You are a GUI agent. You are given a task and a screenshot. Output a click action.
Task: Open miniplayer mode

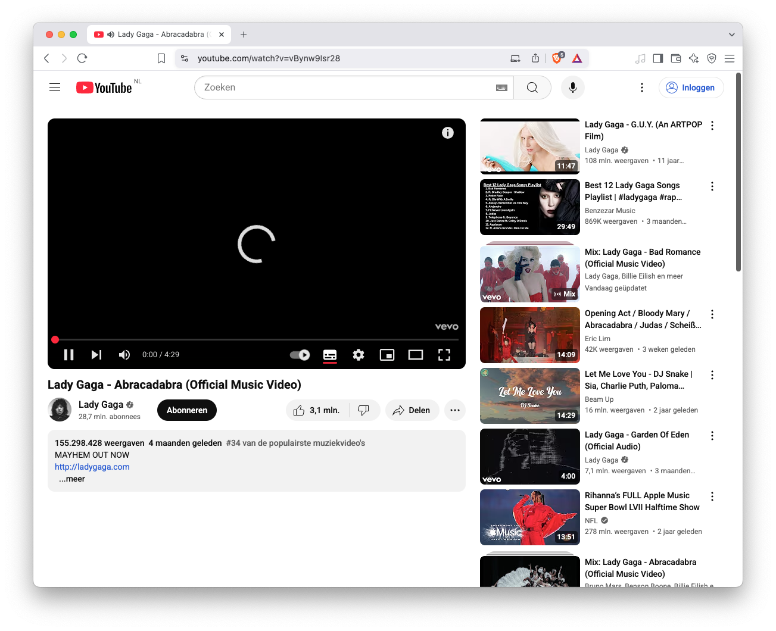pos(387,355)
